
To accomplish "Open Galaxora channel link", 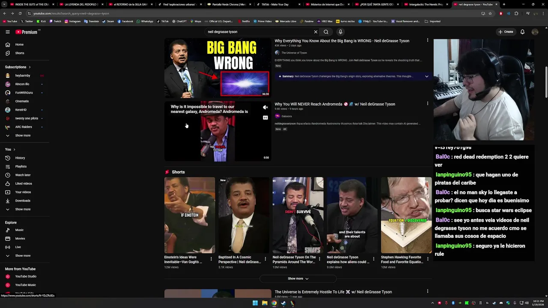I will 286,116.
